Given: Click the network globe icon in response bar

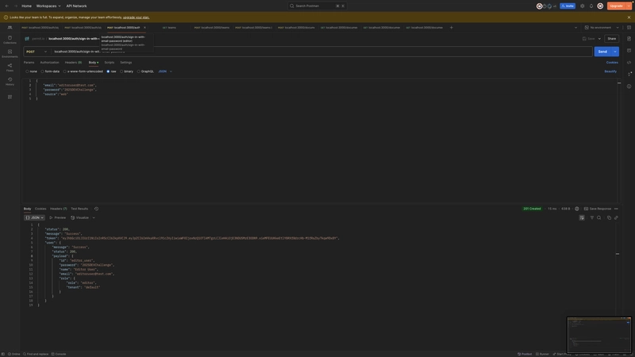Looking at the screenshot, I should tap(577, 209).
